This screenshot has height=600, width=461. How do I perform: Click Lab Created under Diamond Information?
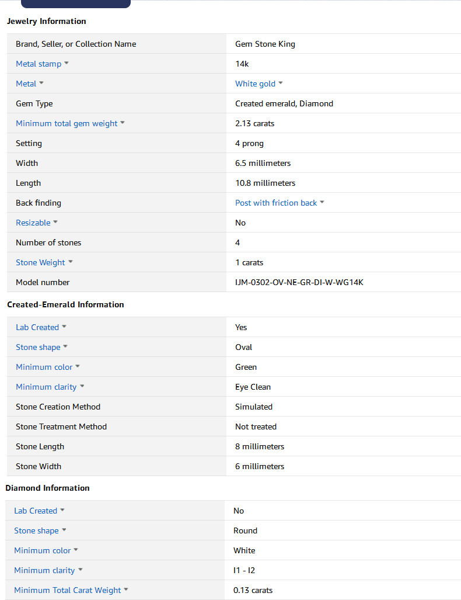click(36, 511)
